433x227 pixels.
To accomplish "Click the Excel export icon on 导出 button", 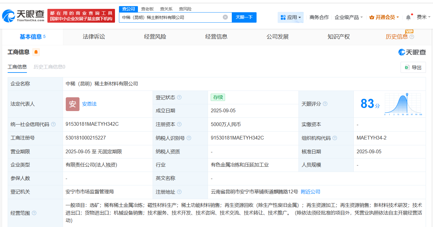I will 408,67.
